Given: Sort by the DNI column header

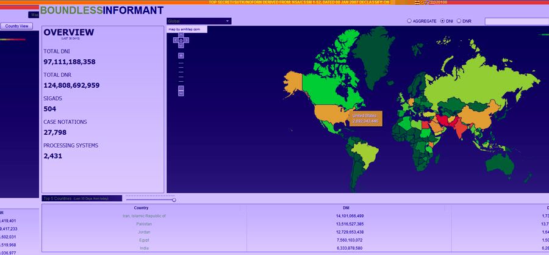Looking at the screenshot, I should point(346,207).
